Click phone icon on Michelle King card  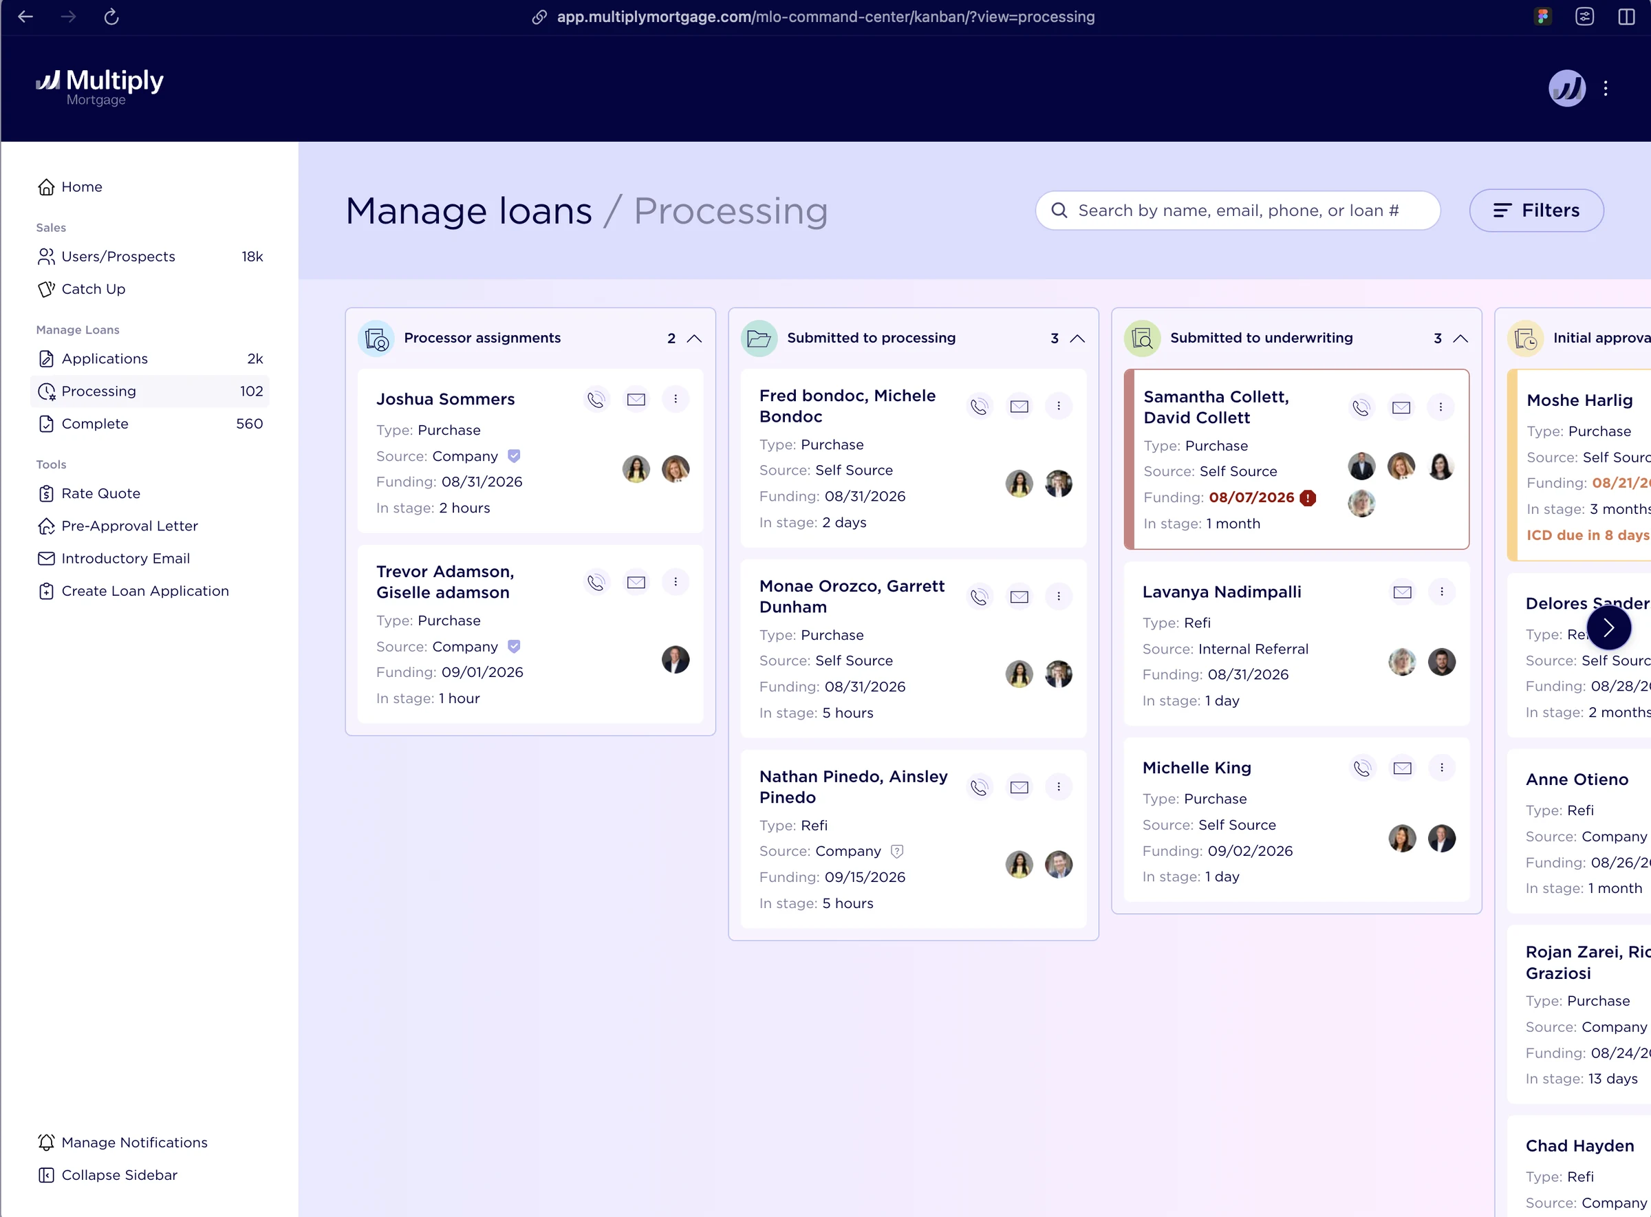point(1362,768)
